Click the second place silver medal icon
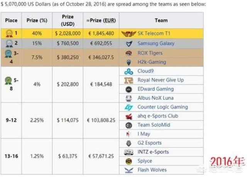 9,44
